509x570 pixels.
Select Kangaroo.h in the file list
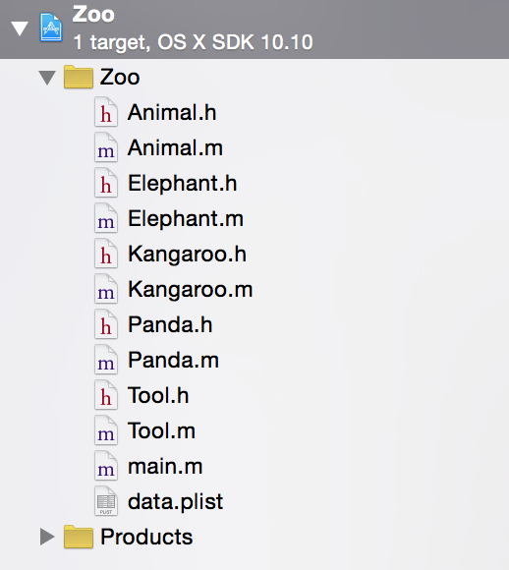click(x=187, y=255)
